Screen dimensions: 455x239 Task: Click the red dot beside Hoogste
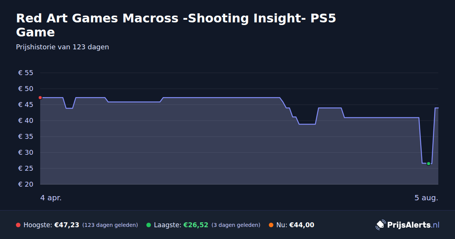[18, 225]
